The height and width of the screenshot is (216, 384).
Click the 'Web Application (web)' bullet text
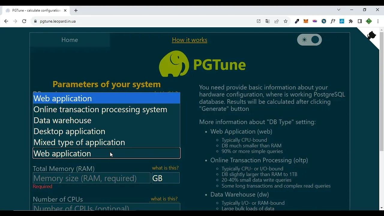[x=241, y=131]
